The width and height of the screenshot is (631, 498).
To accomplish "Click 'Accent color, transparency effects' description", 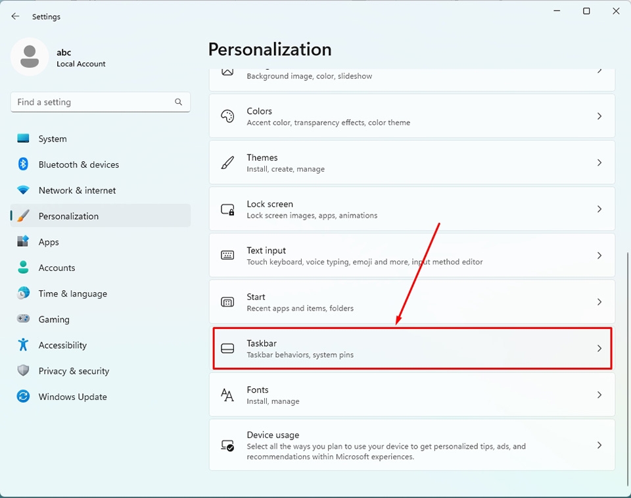I will pyautogui.click(x=329, y=122).
